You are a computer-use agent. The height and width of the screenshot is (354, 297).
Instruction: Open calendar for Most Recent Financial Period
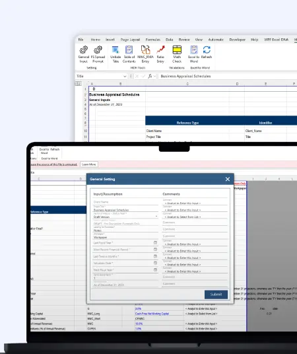coord(155,249)
